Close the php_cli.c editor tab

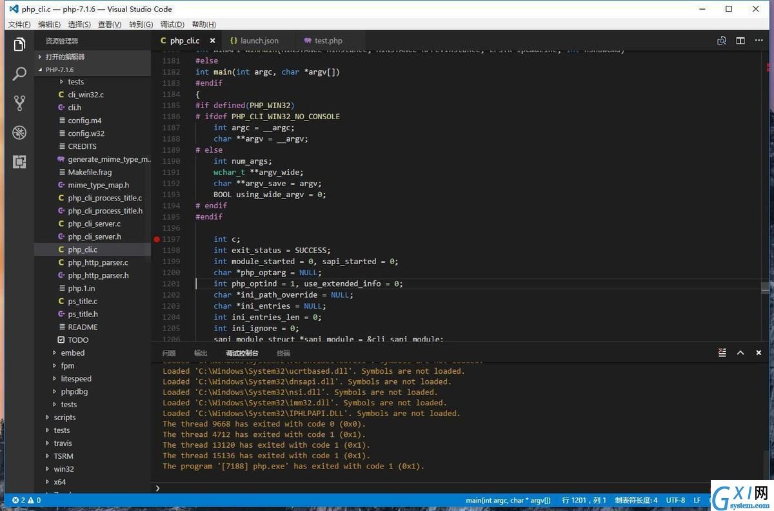click(212, 41)
